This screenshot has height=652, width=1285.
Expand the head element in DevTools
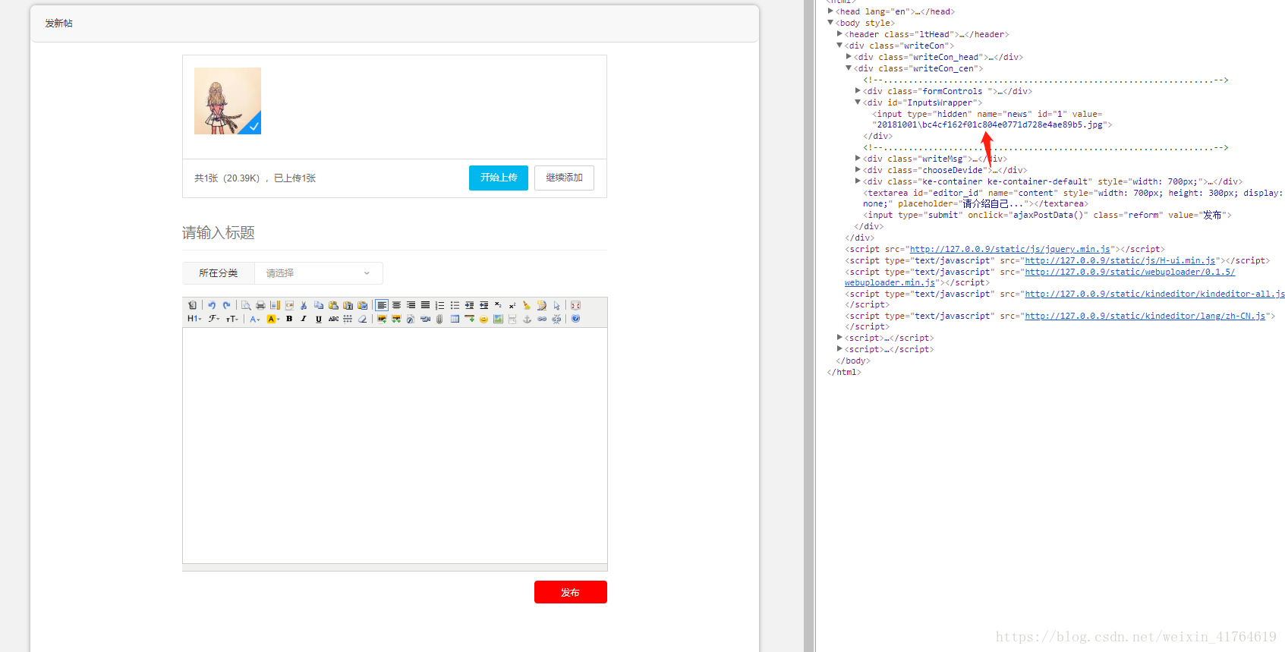coord(830,11)
